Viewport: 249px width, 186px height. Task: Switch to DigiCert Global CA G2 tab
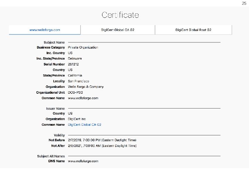tap(118, 30)
